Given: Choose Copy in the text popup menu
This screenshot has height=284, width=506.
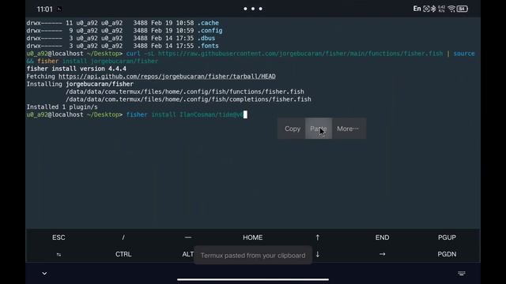Looking at the screenshot, I should click(x=292, y=129).
